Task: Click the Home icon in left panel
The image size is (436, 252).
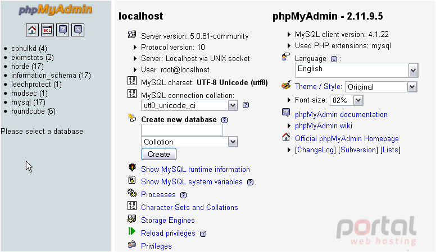Action: click(x=32, y=30)
